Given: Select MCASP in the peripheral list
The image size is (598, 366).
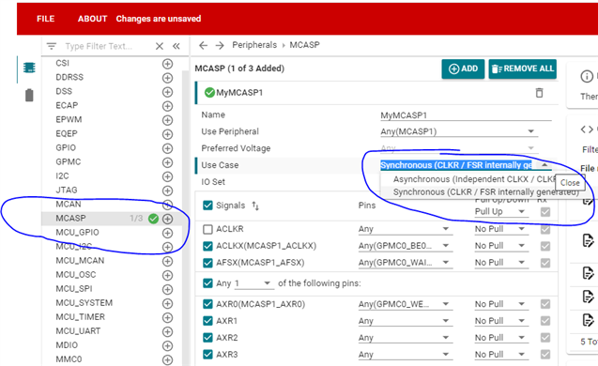Looking at the screenshot, I should coord(70,218).
